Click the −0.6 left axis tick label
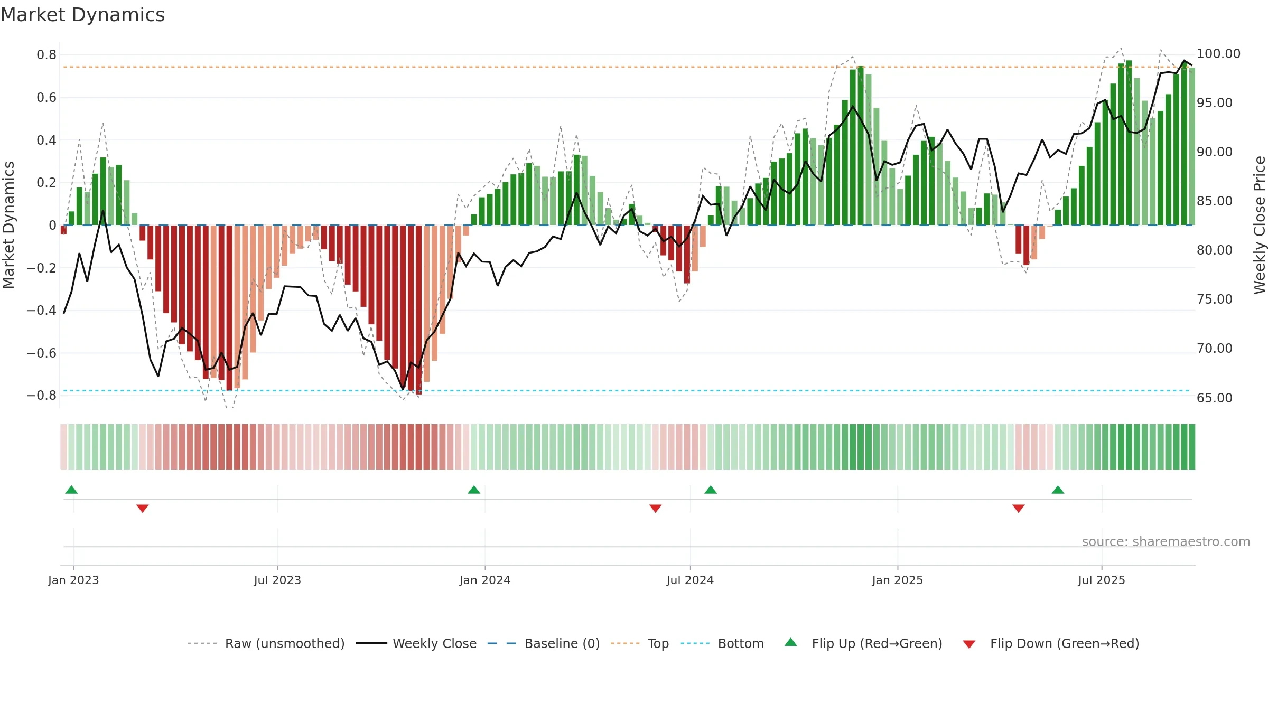This screenshot has width=1268, height=713. pos(42,353)
